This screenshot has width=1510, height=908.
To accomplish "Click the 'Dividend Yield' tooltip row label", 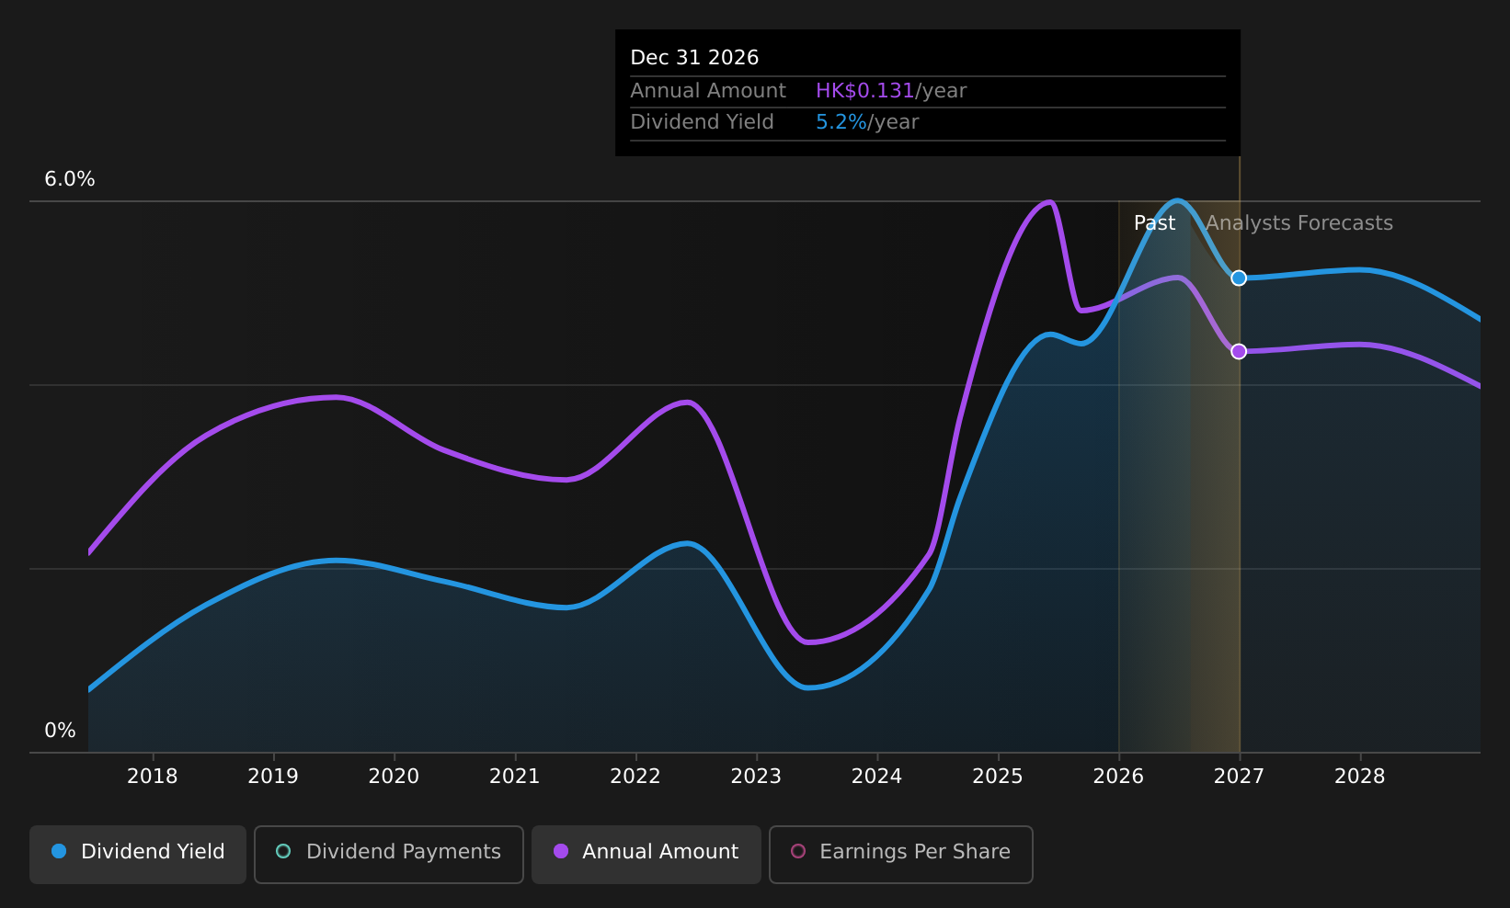I will pyautogui.click(x=702, y=122).
